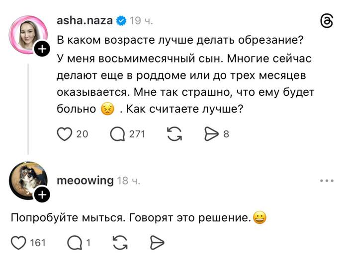Screen dimensions: 348x258
Task: Open the 18 ч. reply timestamp
Action: coord(128,181)
